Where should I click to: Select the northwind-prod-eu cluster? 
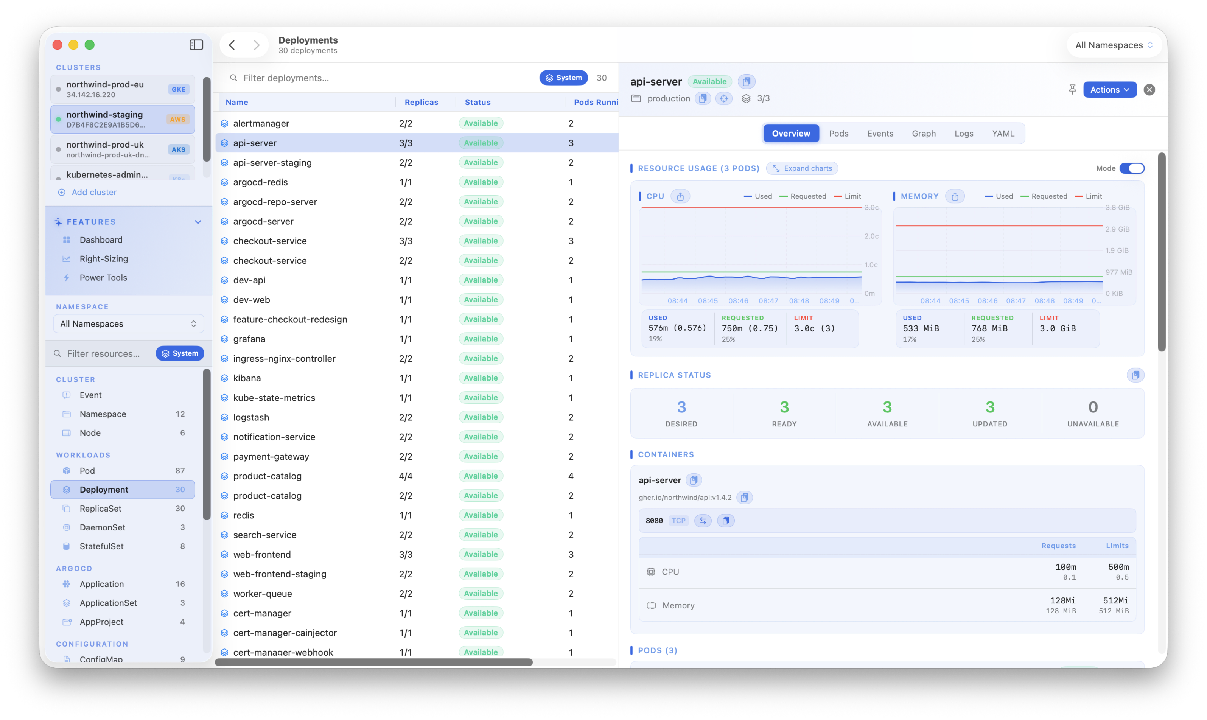pos(123,89)
